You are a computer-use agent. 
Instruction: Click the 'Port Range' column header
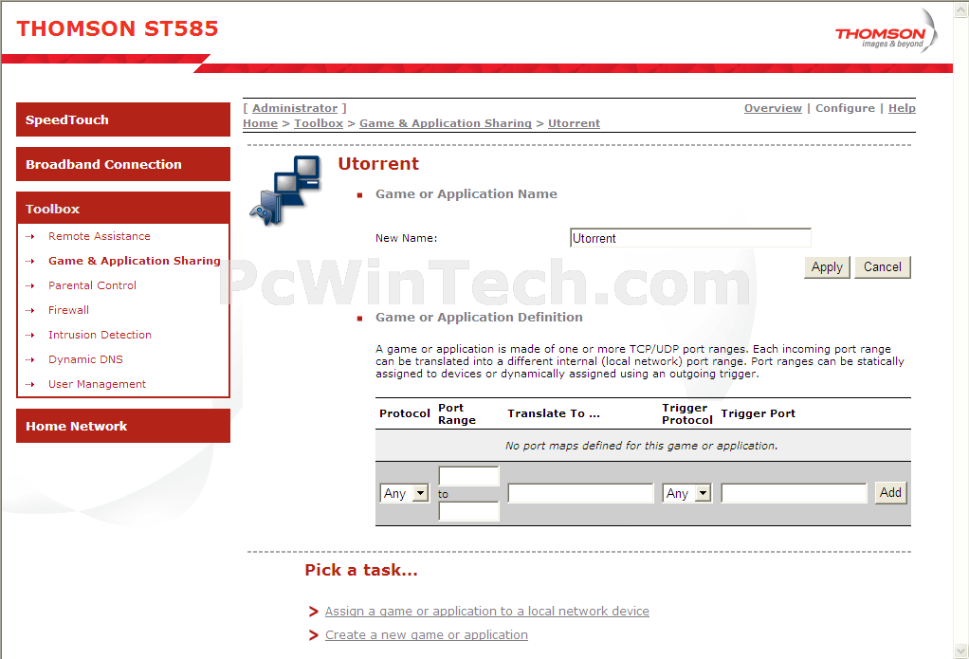(457, 413)
